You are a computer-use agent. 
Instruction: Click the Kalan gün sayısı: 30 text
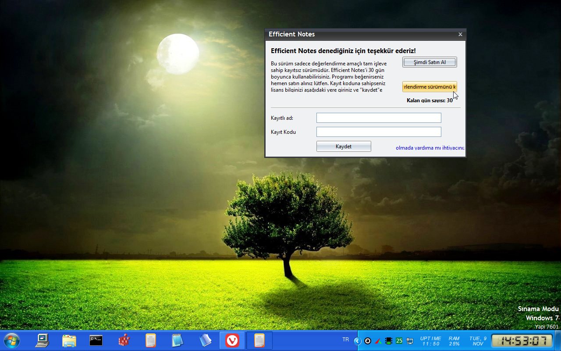click(x=430, y=100)
